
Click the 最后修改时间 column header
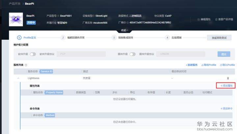click(x=179, y=72)
